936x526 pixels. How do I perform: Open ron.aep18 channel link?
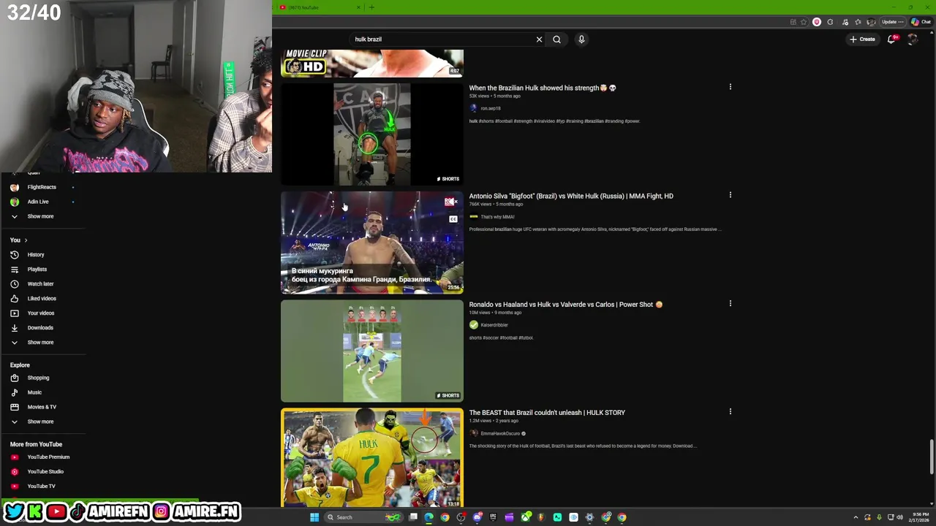(x=491, y=108)
